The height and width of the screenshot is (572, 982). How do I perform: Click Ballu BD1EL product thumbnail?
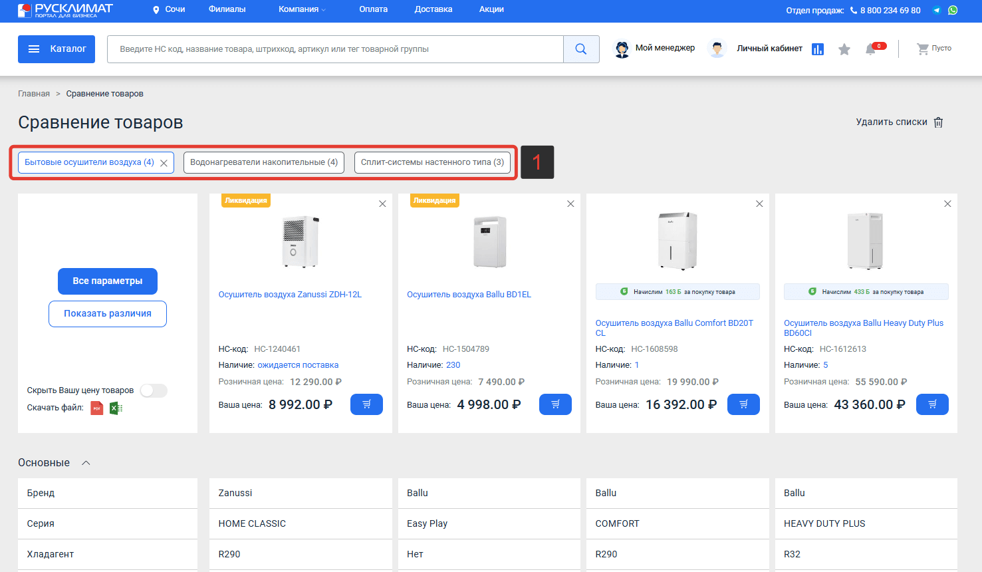(489, 241)
